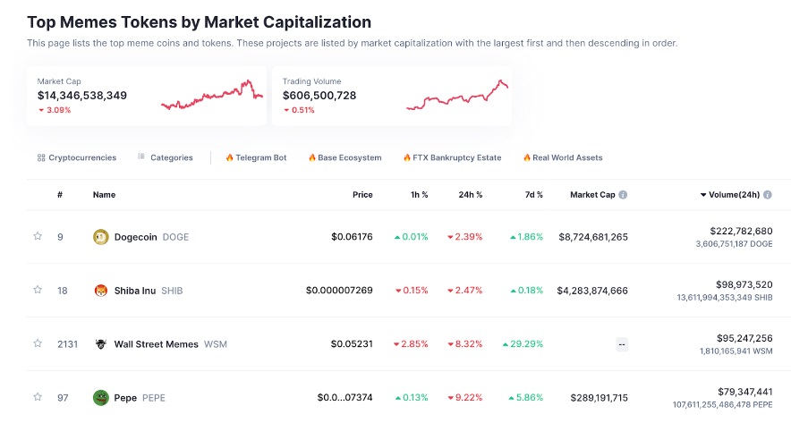Click the Market Cap info icon
The width and height of the screenshot is (791, 423).
tap(623, 195)
